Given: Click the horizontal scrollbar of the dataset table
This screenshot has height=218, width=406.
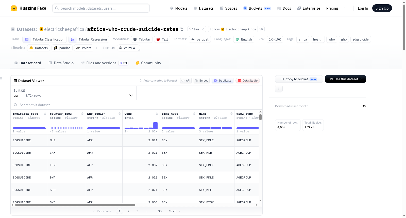Looking at the screenshot, I should tap(75, 205).
